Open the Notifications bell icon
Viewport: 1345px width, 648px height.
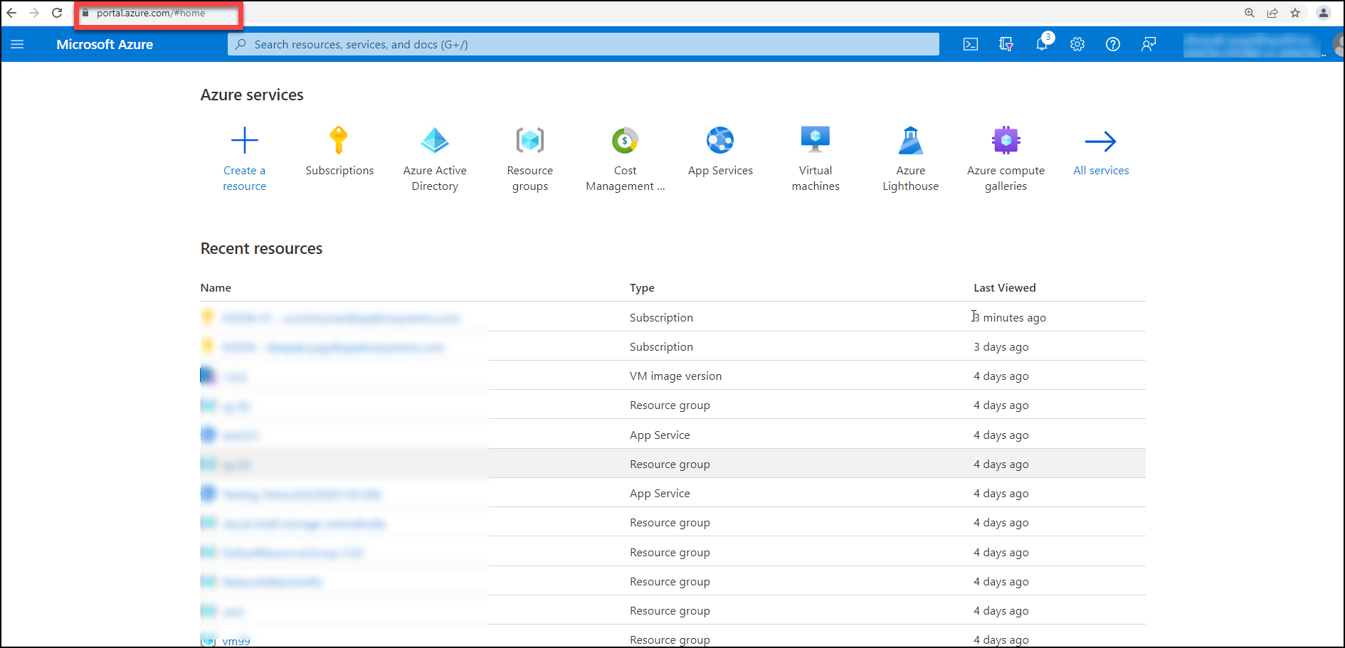[1042, 44]
